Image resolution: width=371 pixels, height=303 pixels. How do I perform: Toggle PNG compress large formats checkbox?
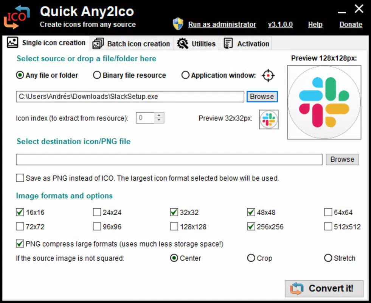tap(20, 244)
